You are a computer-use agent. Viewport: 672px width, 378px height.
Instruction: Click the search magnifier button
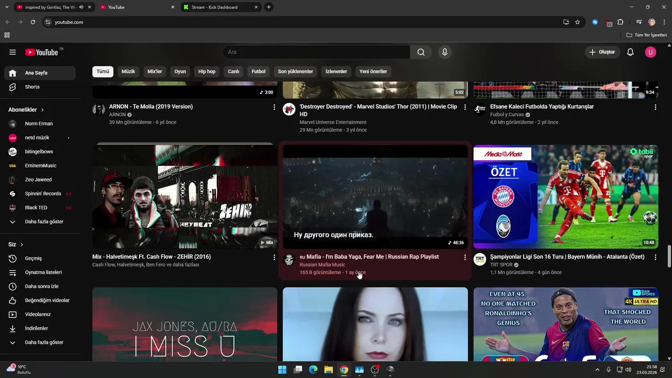(421, 52)
